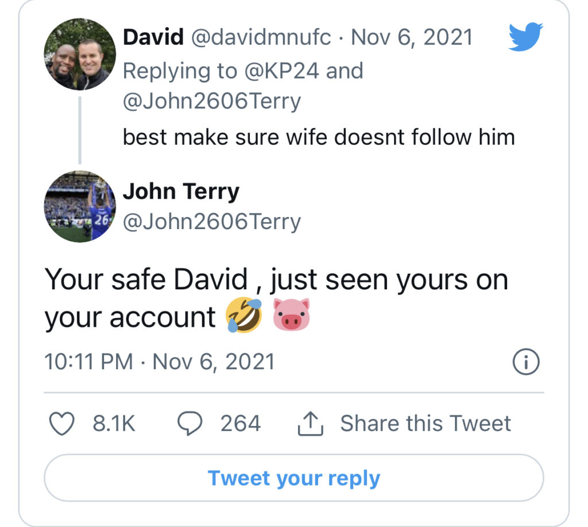
Task: Click the 264 replies count
Action: coord(241,424)
